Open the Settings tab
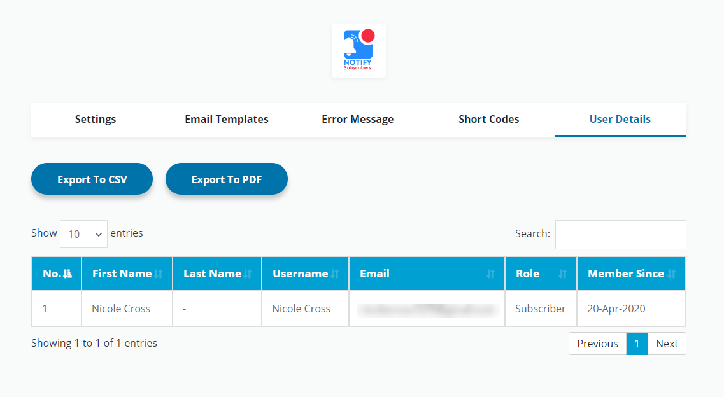Viewport: 724px width, 397px height. click(x=96, y=120)
